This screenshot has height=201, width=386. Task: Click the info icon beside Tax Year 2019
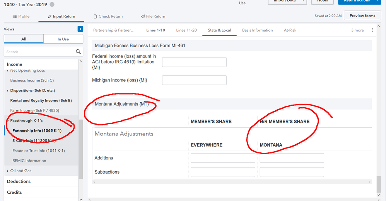click(52, 5)
